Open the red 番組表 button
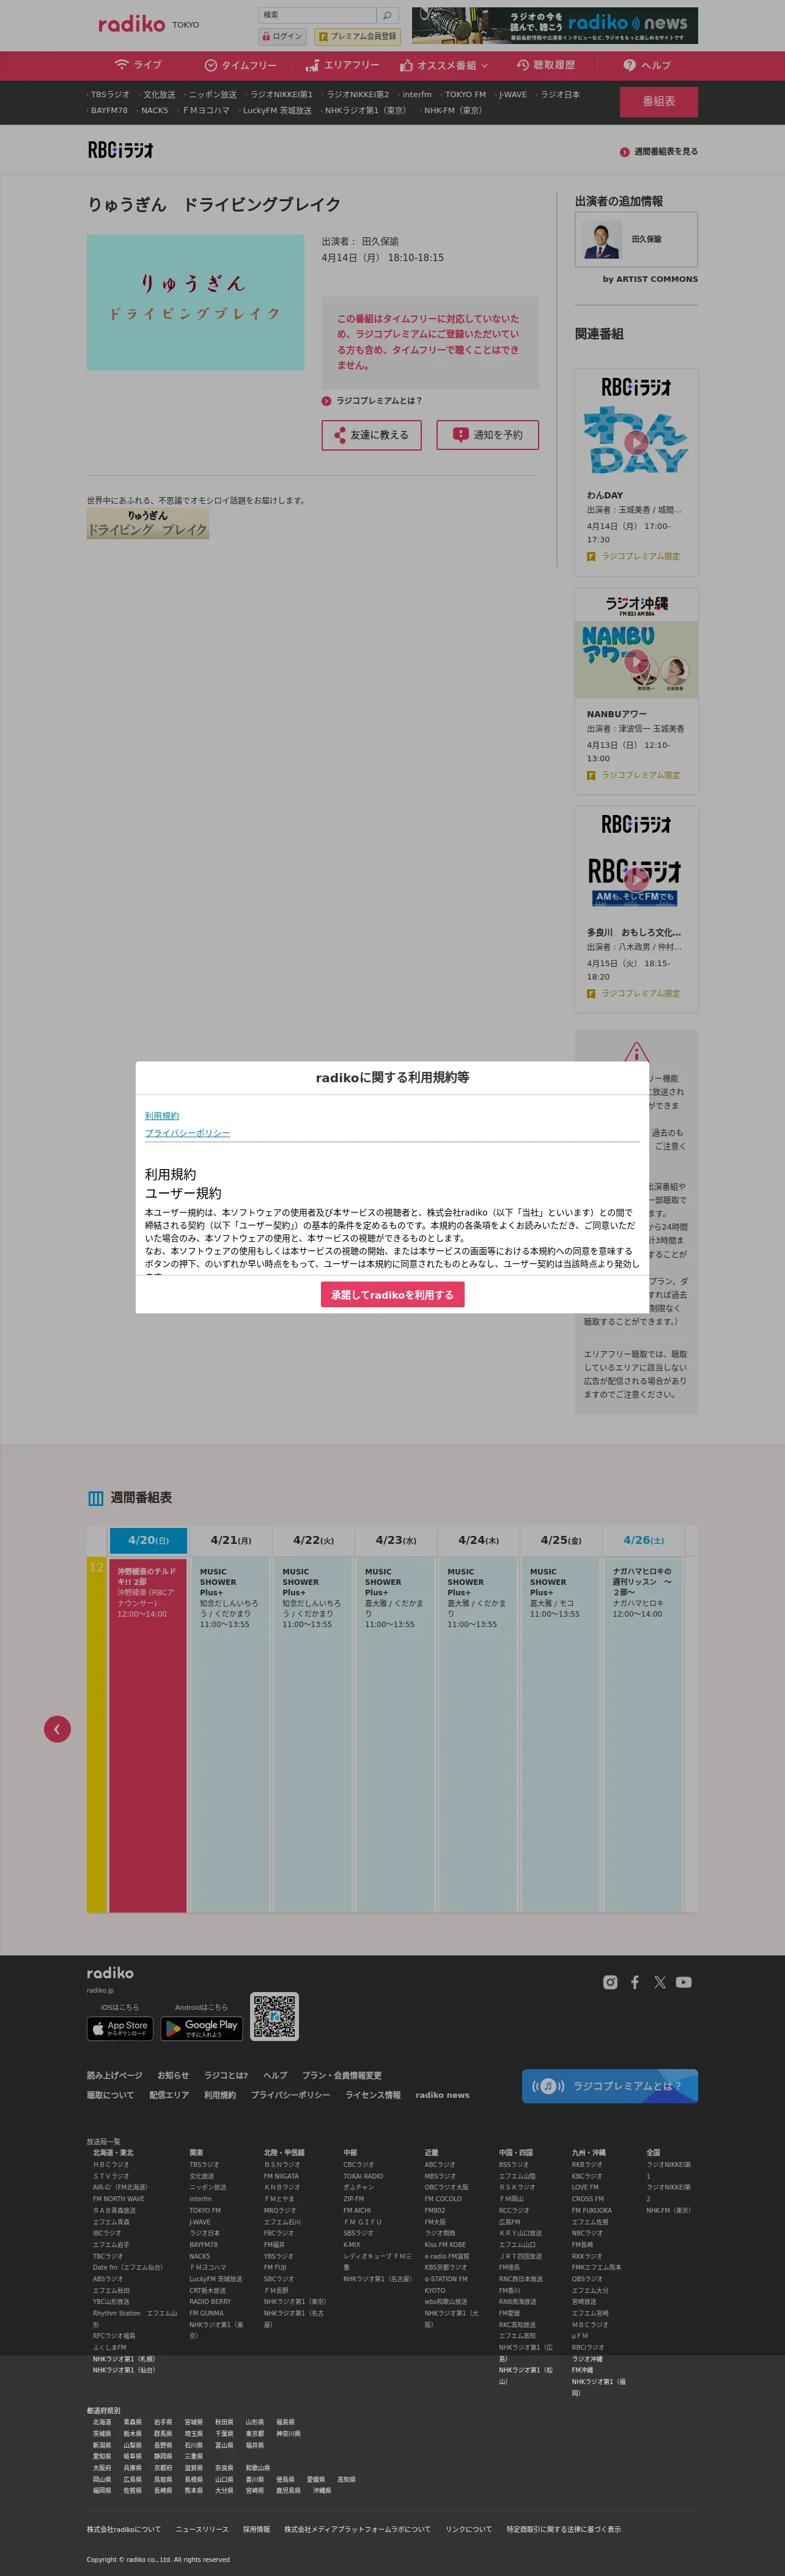The height and width of the screenshot is (2576, 785). [x=658, y=101]
